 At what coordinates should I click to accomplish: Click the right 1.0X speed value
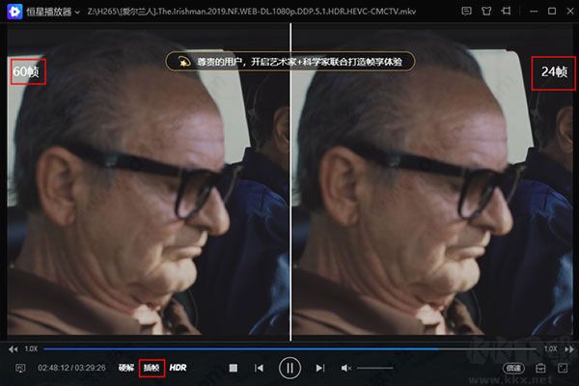(550, 348)
